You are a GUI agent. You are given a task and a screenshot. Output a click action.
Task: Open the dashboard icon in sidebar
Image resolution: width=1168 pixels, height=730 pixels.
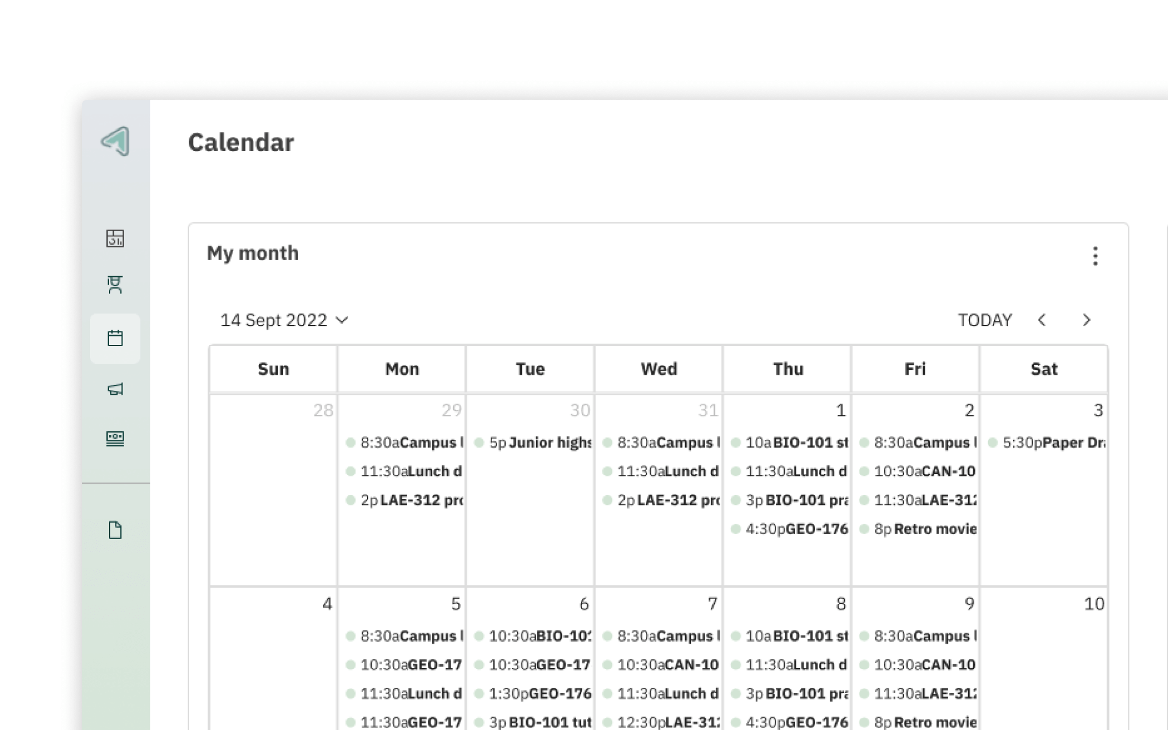[x=115, y=238]
